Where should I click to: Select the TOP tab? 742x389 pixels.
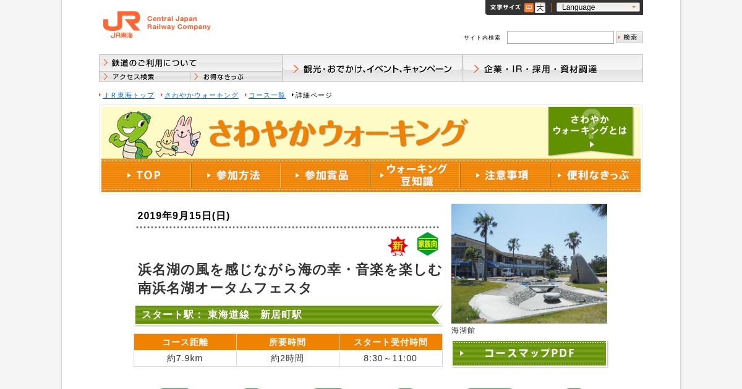click(x=146, y=175)
